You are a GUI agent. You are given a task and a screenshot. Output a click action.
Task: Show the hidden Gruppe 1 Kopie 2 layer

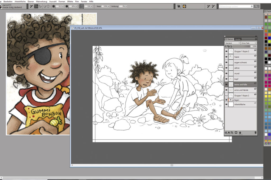(226, 95)
